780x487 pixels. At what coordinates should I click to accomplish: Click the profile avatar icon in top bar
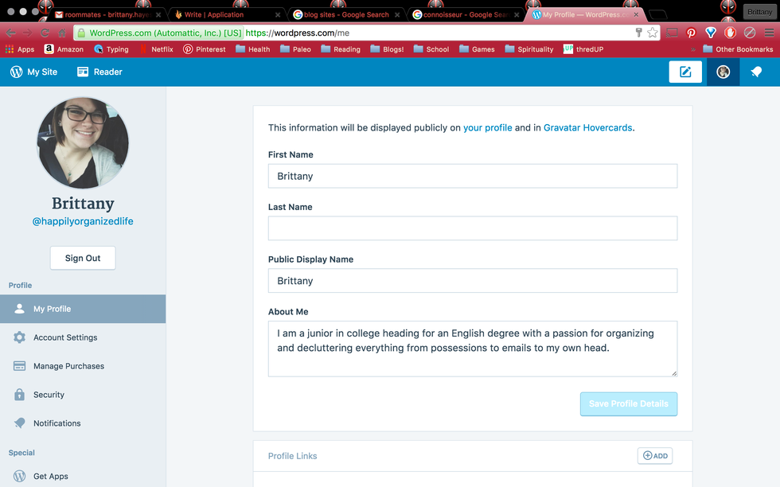point(723,72)
